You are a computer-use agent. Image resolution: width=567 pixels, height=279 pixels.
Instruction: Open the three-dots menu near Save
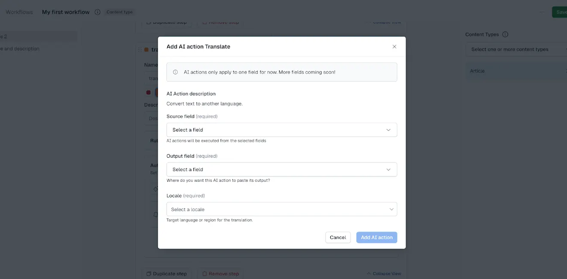coord(542,12)
